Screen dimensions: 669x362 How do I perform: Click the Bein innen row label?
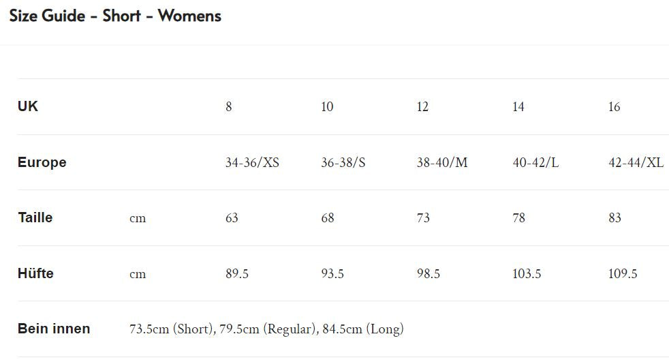pyautogui.click(x=54, y=329)
